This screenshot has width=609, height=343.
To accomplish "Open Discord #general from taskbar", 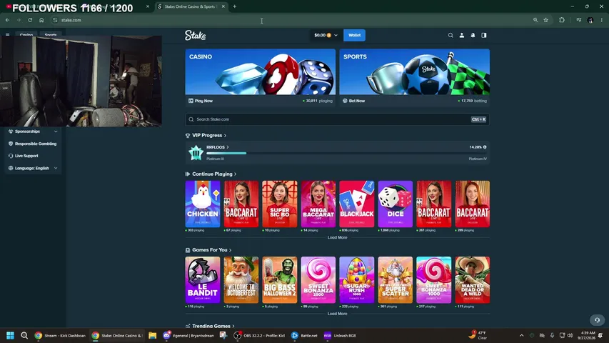I will pos(188,336).
